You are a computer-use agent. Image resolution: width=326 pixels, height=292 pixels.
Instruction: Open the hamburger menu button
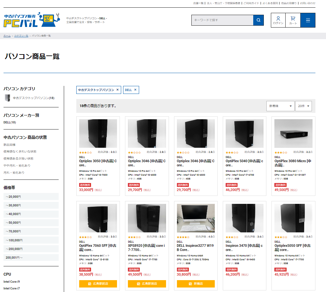[308, 20]
